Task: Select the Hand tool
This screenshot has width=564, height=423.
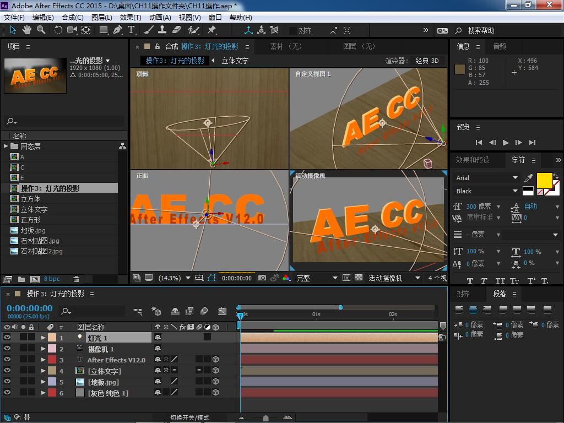Action: [26, 30]
